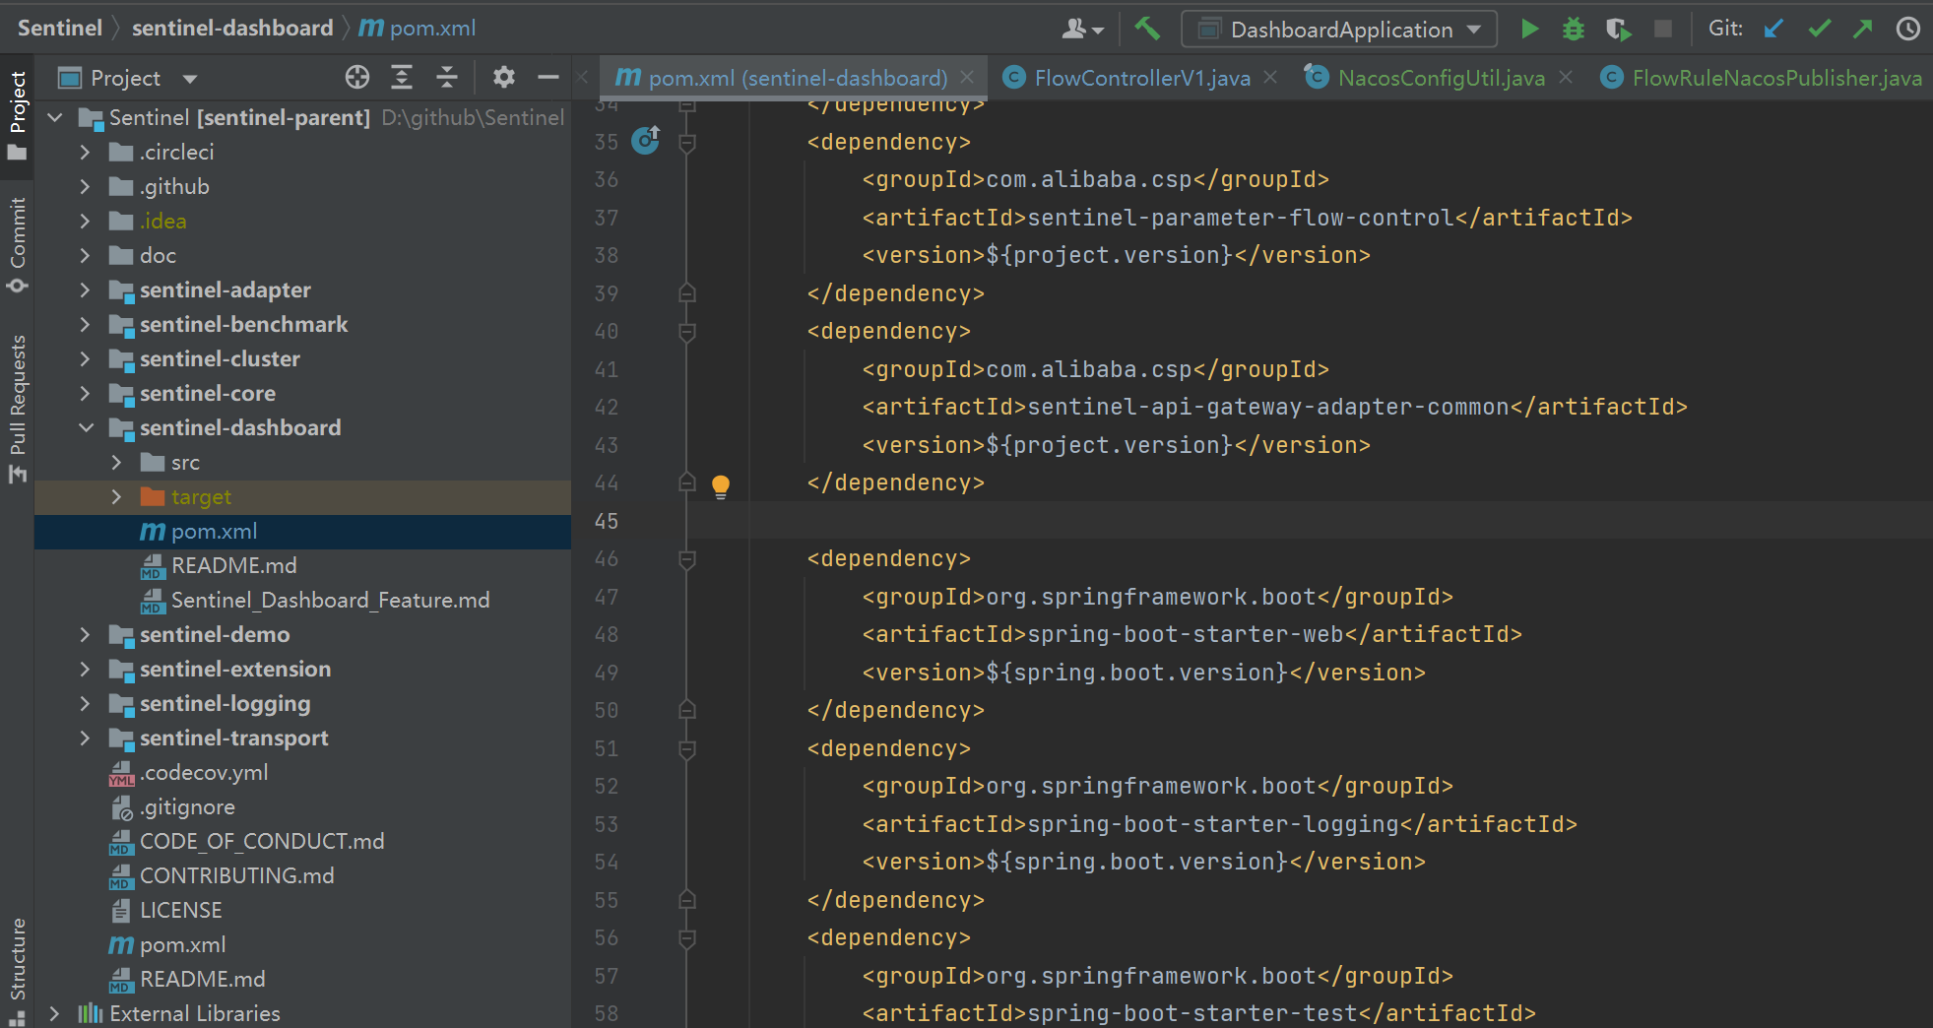The image size is (1933, 1028).
Task: Click the Build project hammer icon
Action: pyautogui.click(x=1147, y=29)
